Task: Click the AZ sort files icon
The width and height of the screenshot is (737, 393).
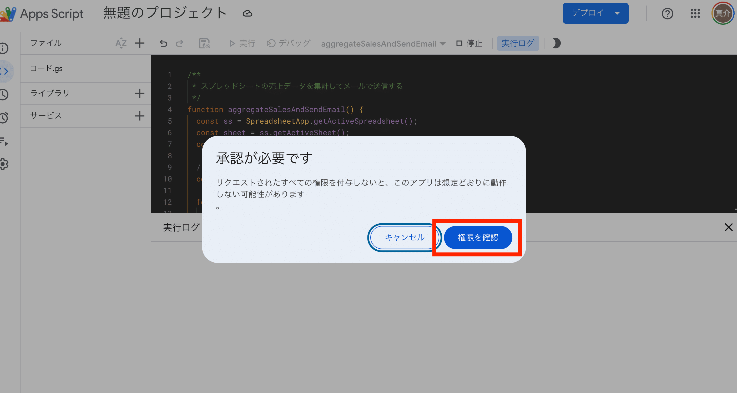Action: (x=121, y=43)
